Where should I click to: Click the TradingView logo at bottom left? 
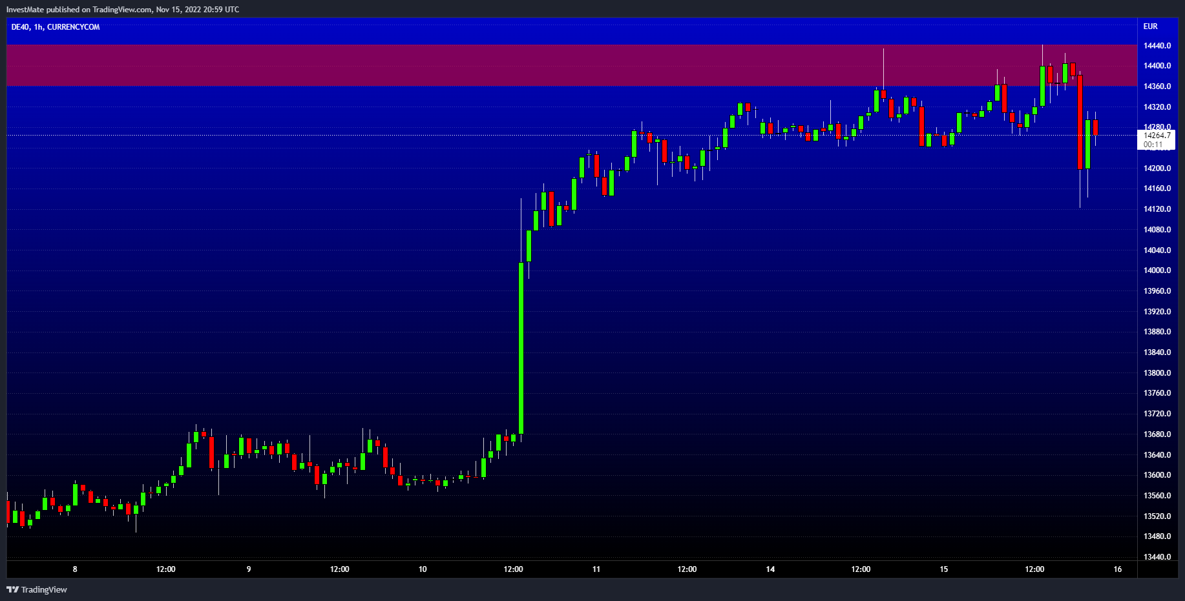pyautogui.click(x=37, y=589)
